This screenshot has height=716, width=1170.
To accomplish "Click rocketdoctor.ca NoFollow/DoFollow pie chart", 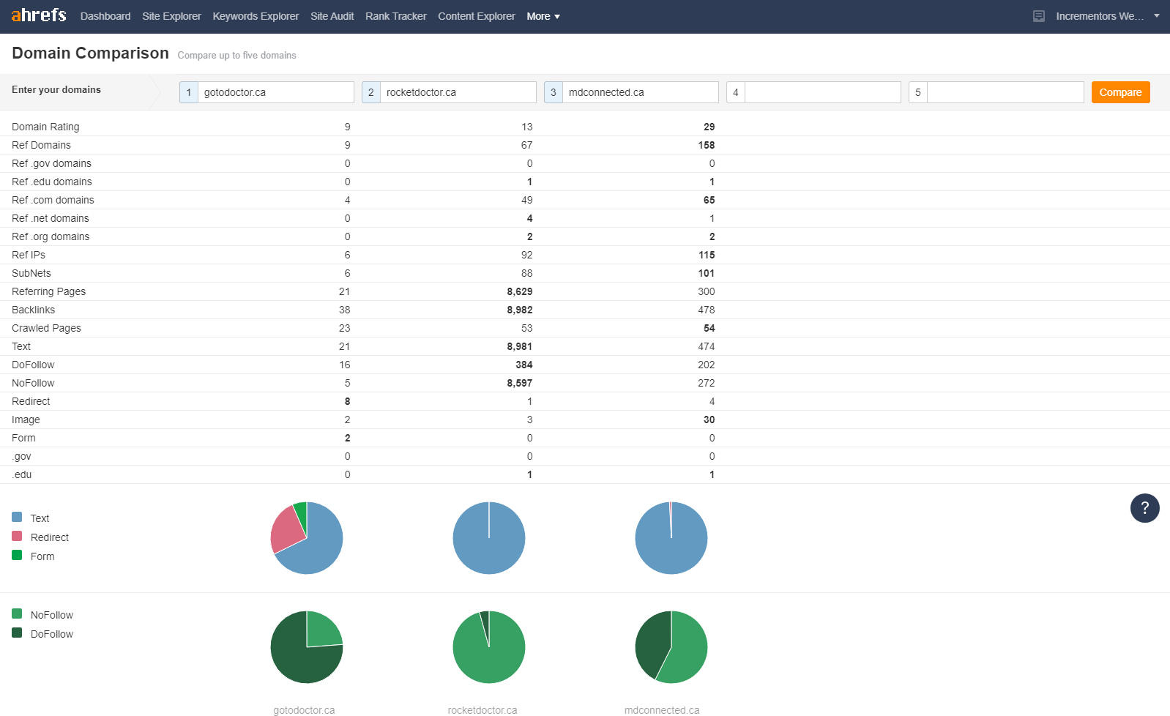I will click(x=489, y=647).
